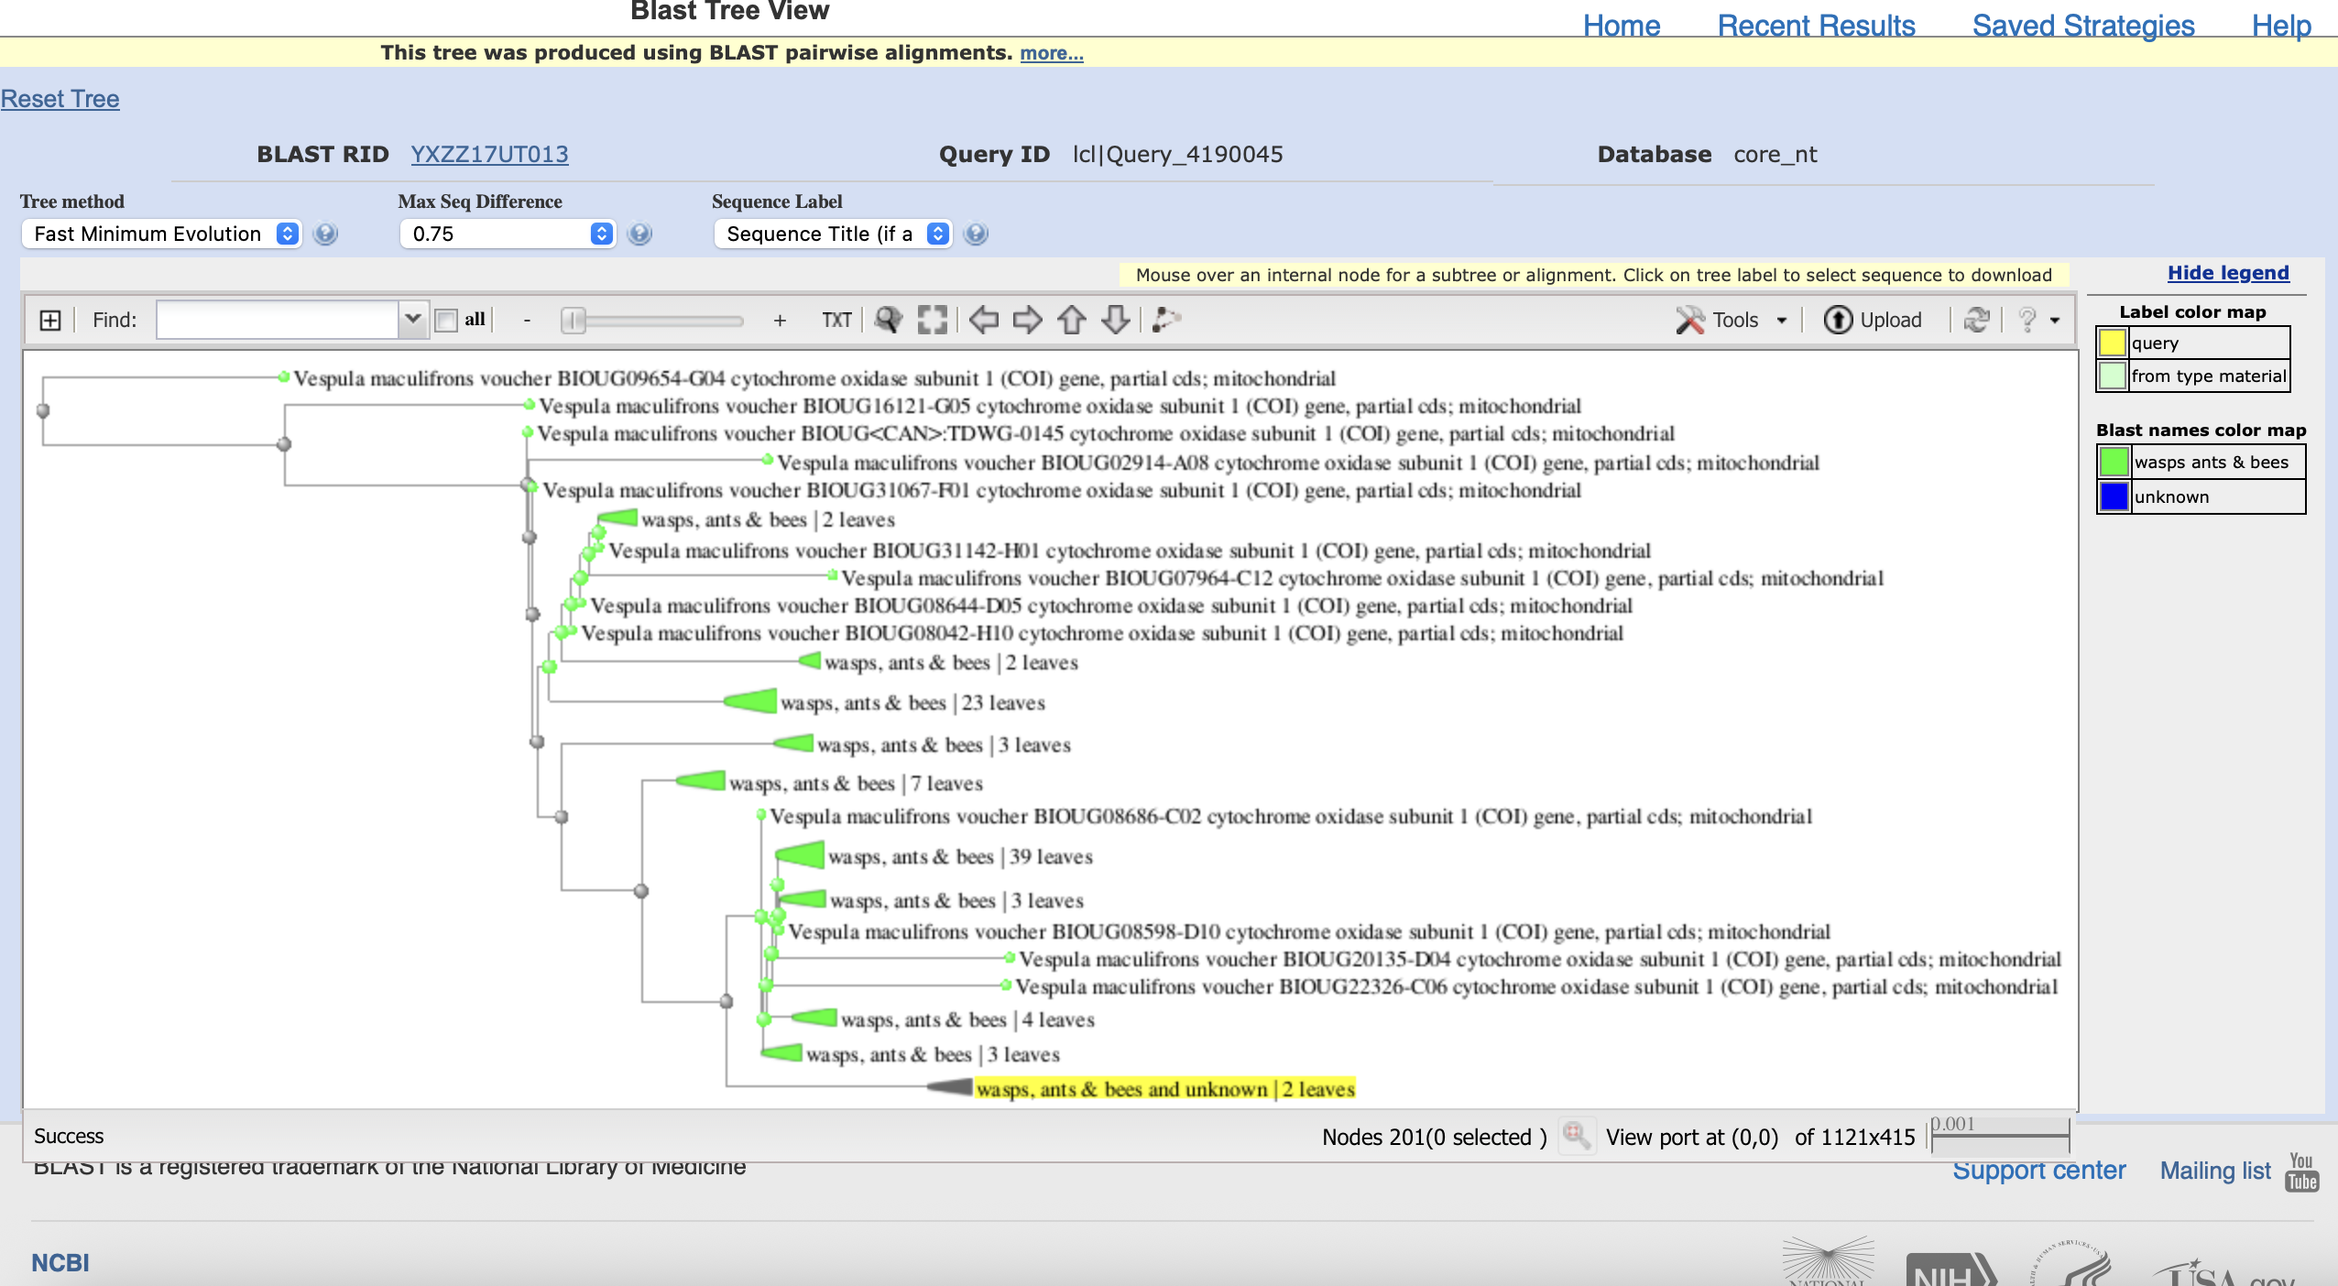Click the Reset Tree link
Screen dimensions: 2338x1286
point(60,99)
